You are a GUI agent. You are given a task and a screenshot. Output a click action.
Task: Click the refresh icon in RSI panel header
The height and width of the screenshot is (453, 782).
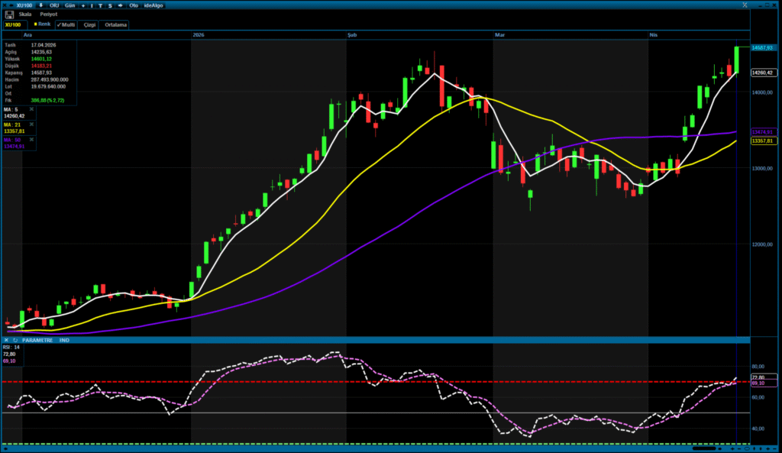[15, 340]
